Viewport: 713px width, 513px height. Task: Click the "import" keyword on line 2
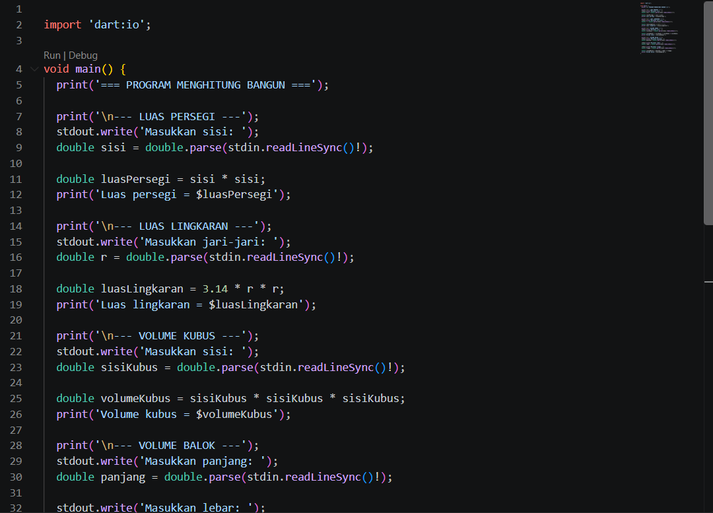(62, 24)
